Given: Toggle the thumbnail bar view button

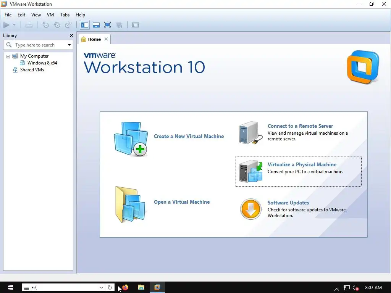Looking at the screenshot, I should click(x=96, y=25).
